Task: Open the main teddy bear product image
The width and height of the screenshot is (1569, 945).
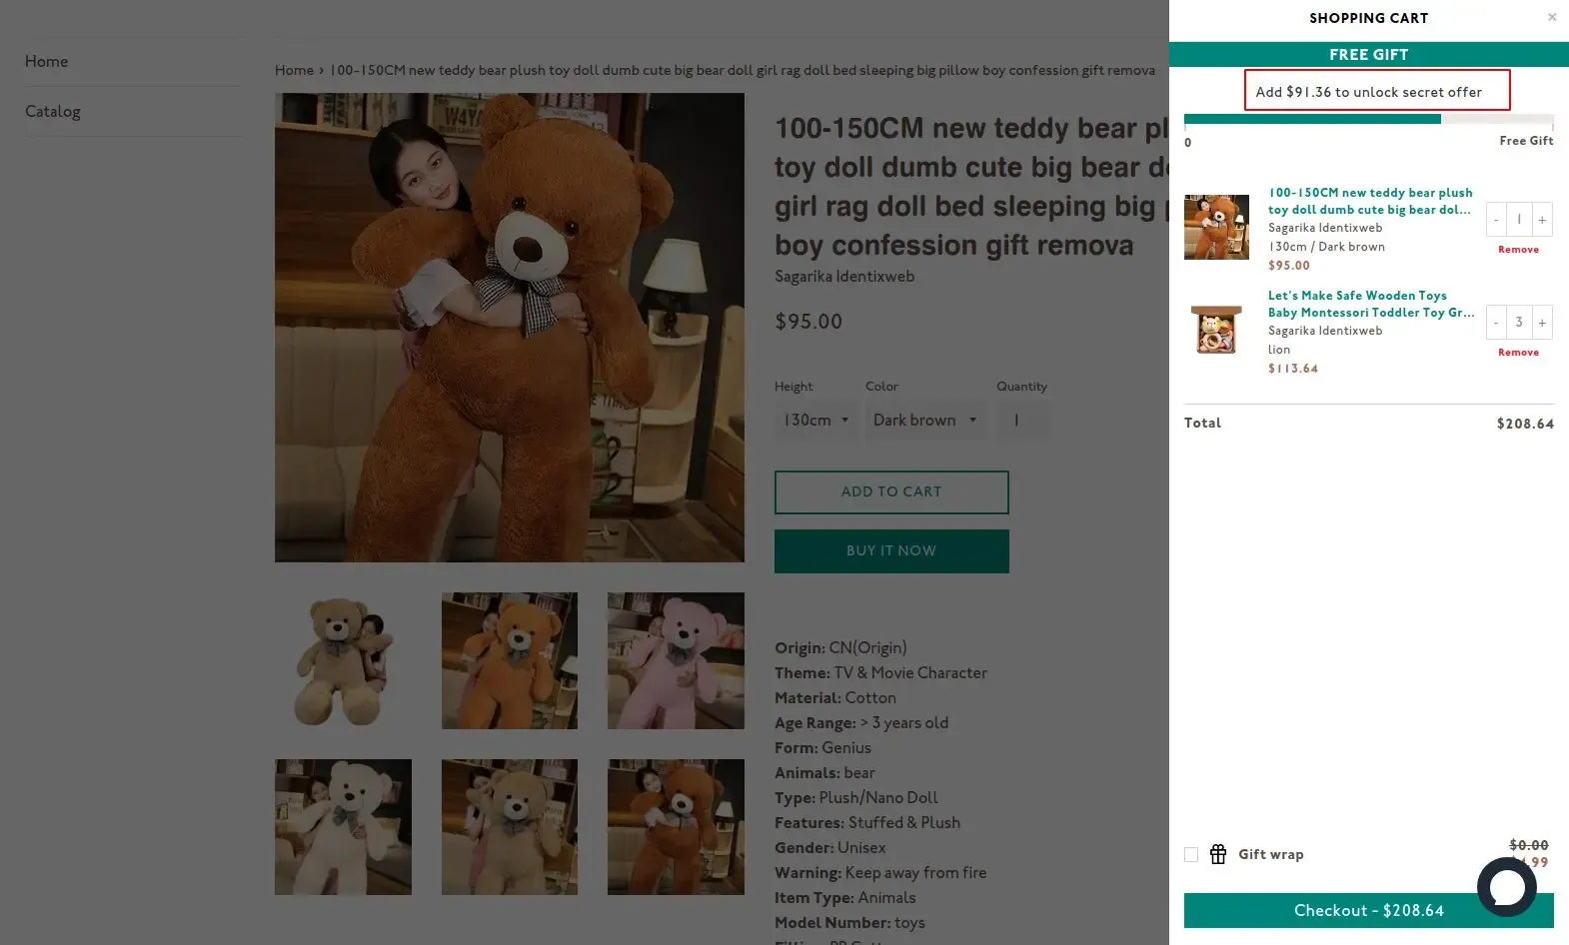Action: [x=510, y=328]
